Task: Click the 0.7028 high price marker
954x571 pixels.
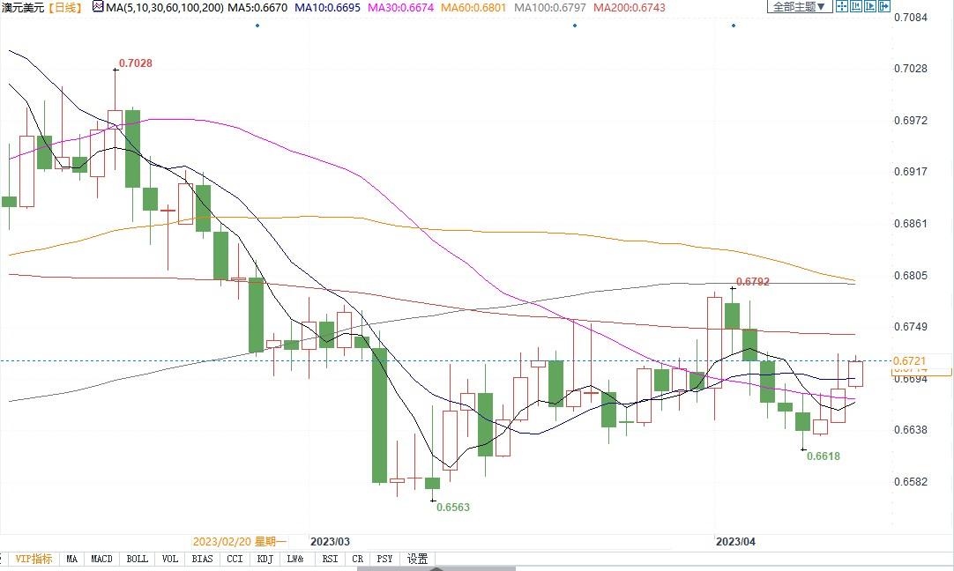Action: pos(135,63)
